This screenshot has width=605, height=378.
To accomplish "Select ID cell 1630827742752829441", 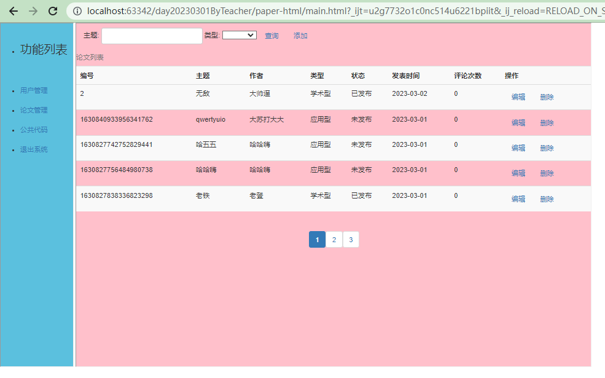I will click(117, 144).
